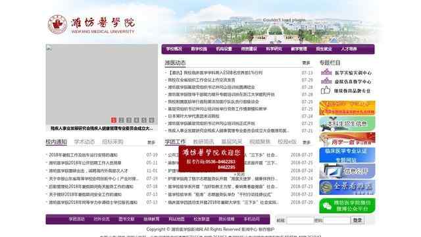Screen dimensions: 421x237
Task: Click the thumbs-up icon for 继续教育品牌专业
Action: pos(326,90)
